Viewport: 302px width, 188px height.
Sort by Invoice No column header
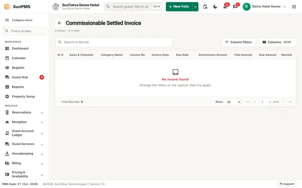click(x=138, y=55)
